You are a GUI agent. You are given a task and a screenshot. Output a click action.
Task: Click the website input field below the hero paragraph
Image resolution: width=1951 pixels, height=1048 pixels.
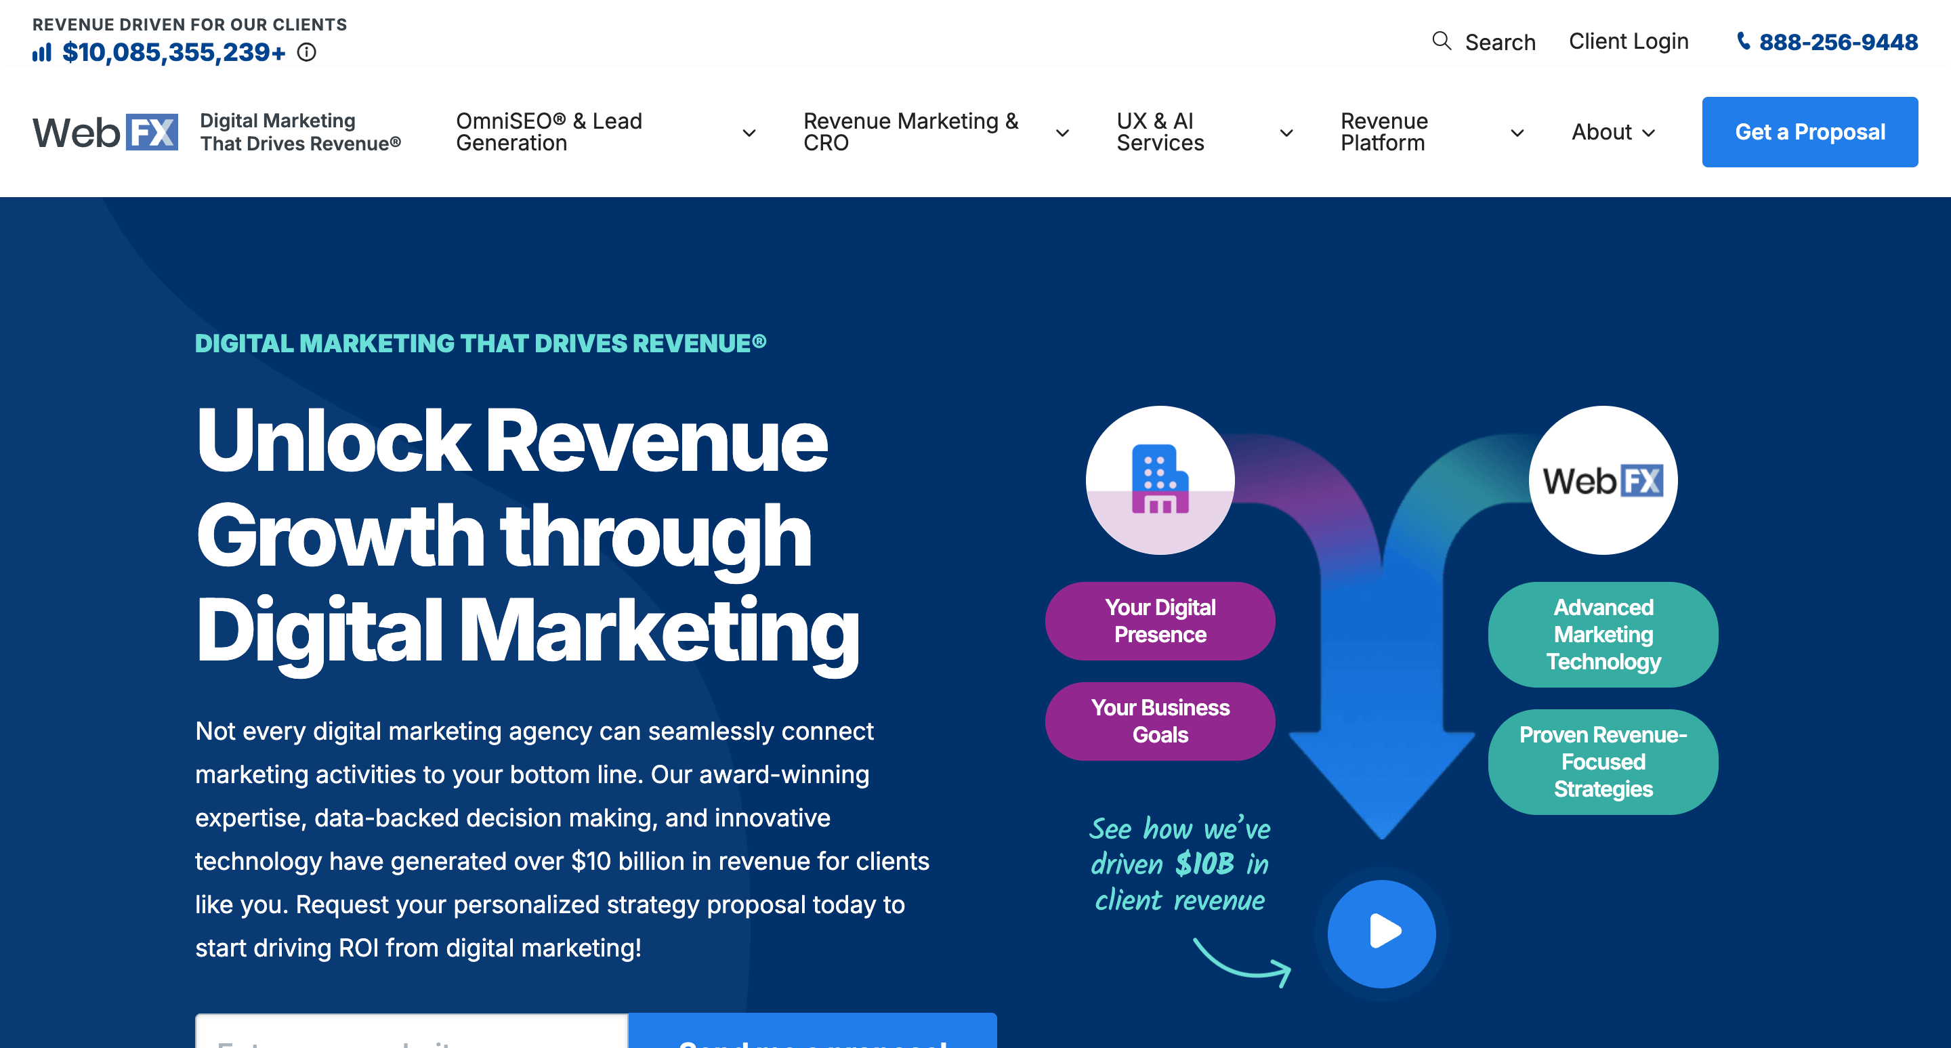point(411,1034)
